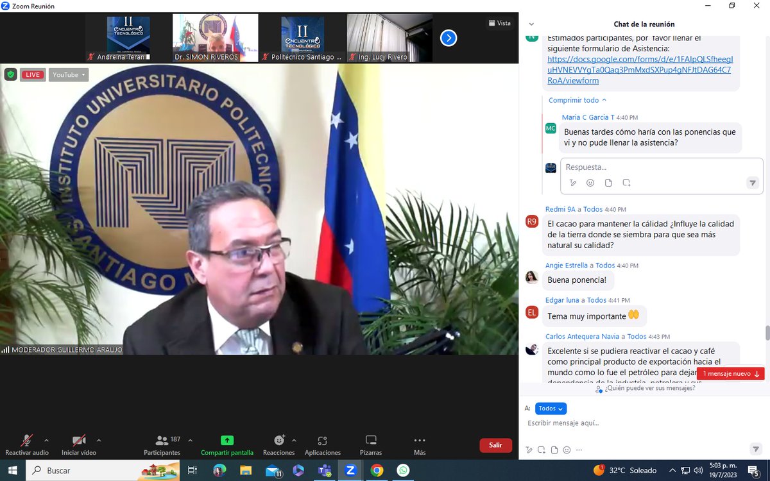770x481 pixels.
Task: Open the Más options menu
Action: [420, 444]
